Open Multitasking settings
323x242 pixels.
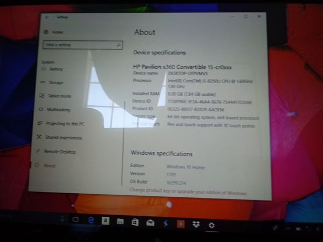pos(54,110)
